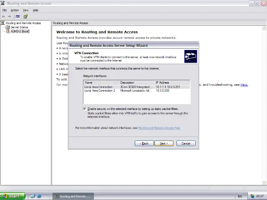Select Server Status in the tree
Image resolution: width=267 pixels, height=200 pixels.
point(19,27)
